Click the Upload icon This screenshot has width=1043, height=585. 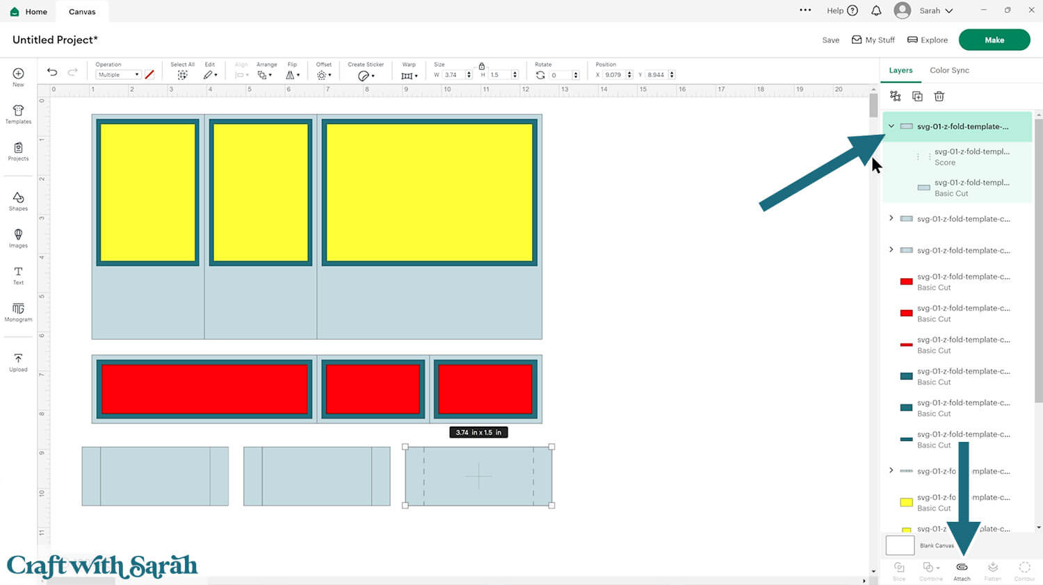[x=18, y=359]
